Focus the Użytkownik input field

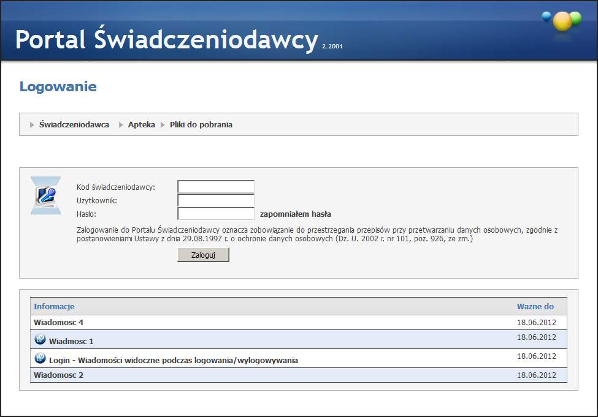216,200
